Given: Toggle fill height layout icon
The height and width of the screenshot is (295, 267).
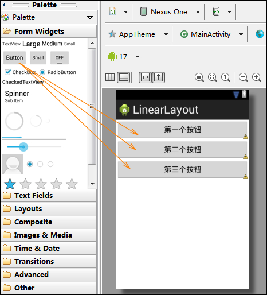Looking at the screenshot, I should [x=158, y=77].
